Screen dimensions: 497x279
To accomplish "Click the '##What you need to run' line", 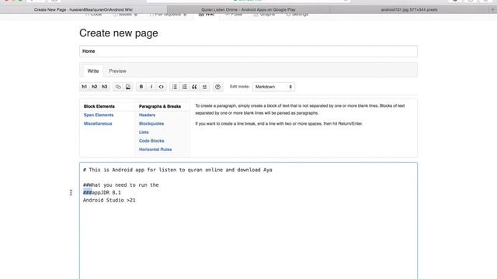I will 121,185.
